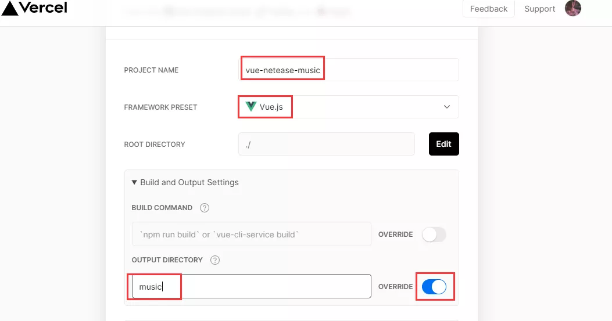Click the Build Command input field
This screenshot has width=612, height=321.
pos(251,234)
